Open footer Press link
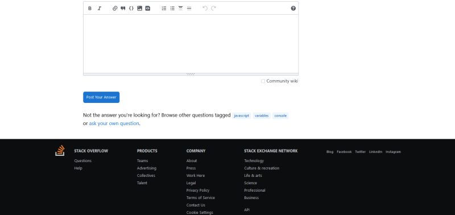 tap(191, 168)
